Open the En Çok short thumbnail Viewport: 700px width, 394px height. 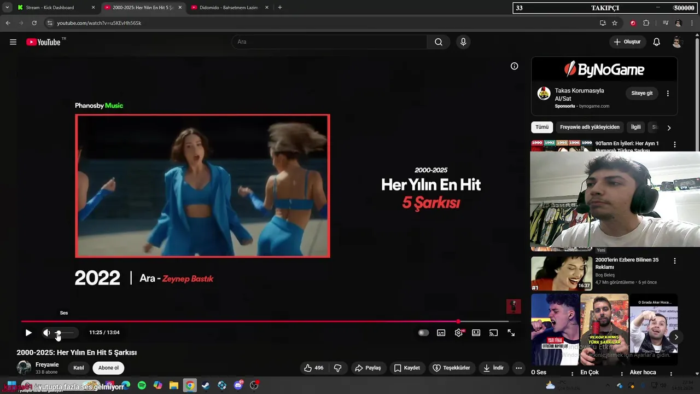[604, 329]
